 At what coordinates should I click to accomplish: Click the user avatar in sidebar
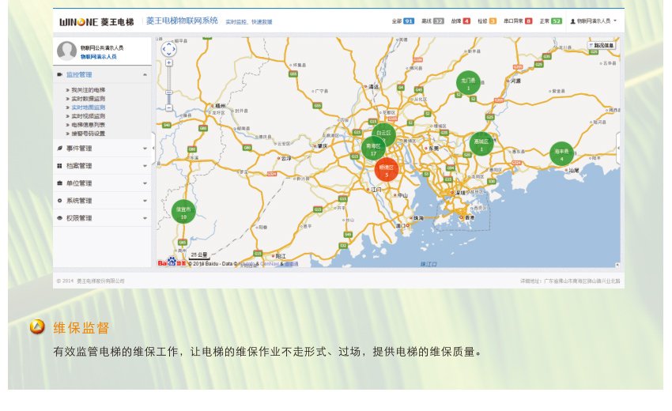[67, 51]
